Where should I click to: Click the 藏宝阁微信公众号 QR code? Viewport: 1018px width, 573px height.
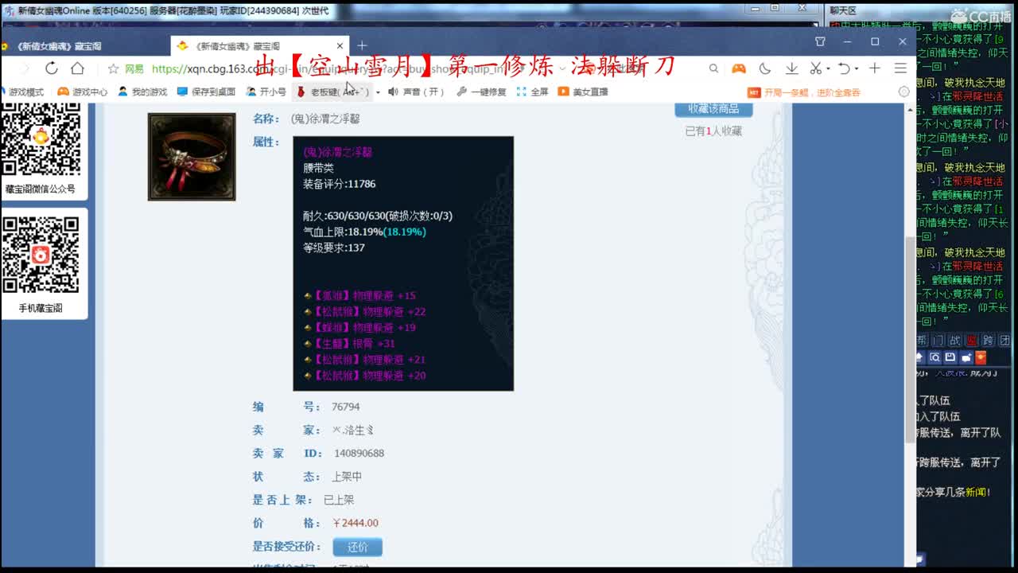(40, 138)
